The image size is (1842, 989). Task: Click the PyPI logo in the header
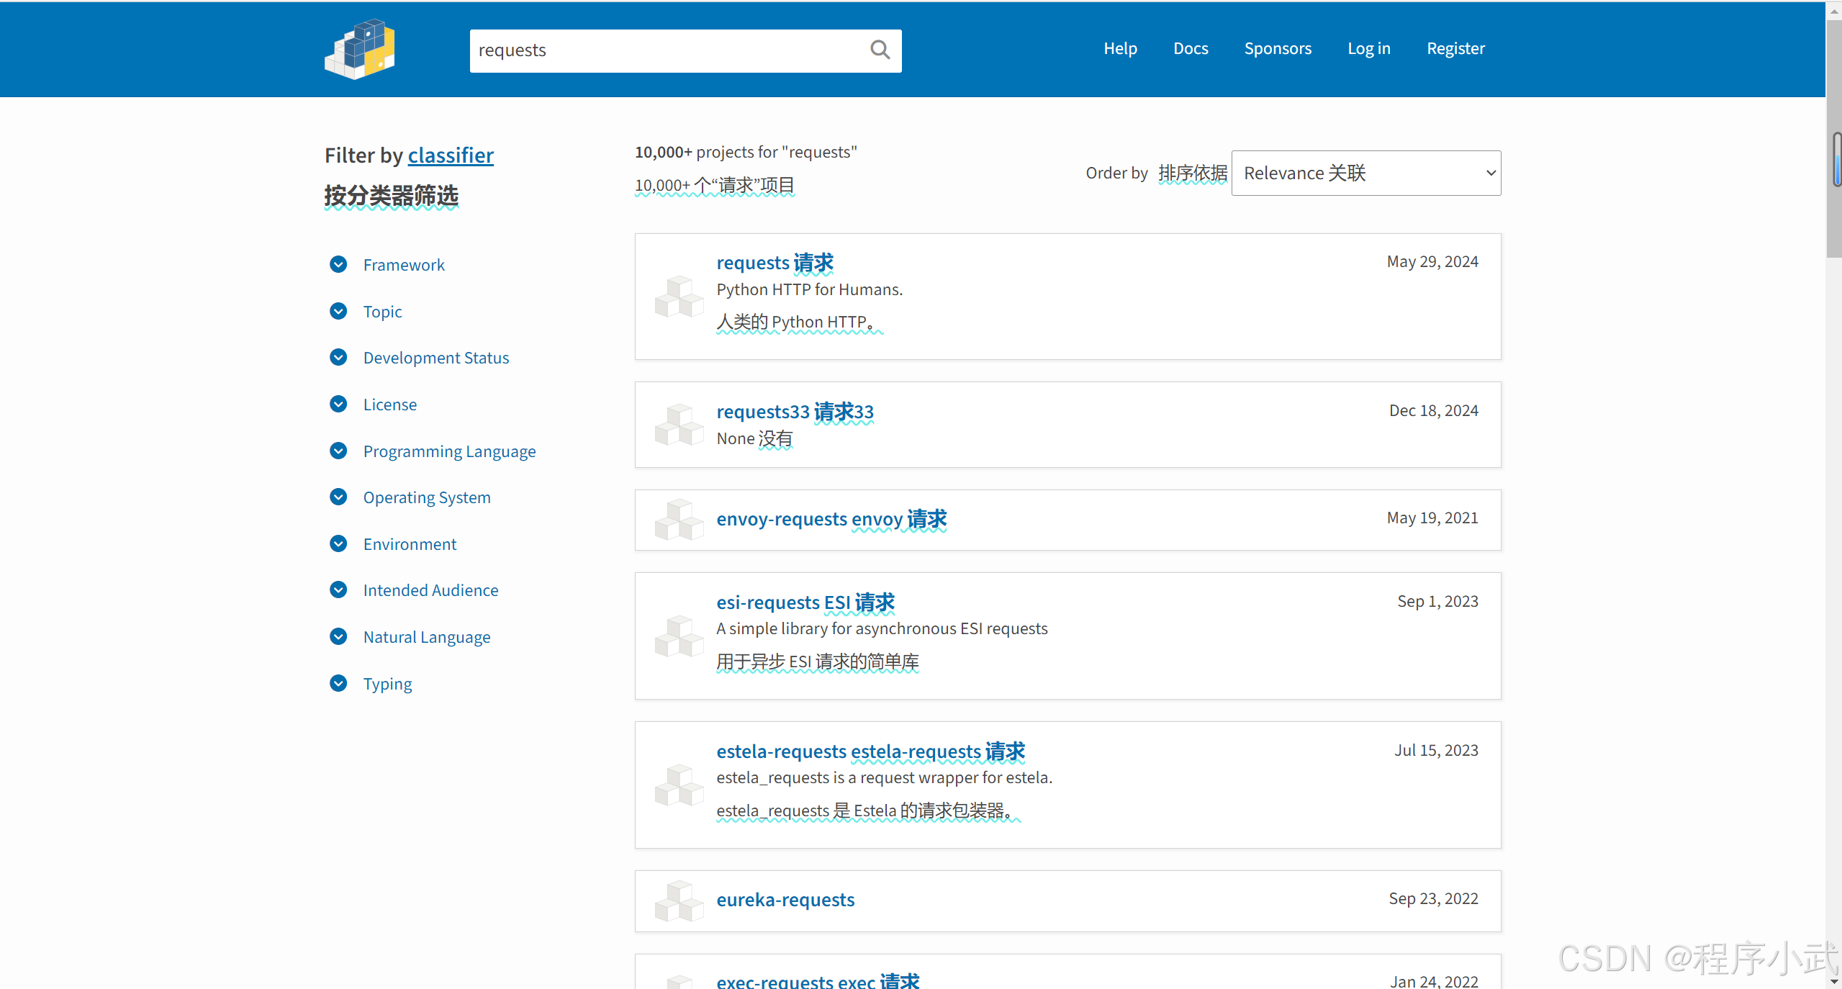coord(360,49)
